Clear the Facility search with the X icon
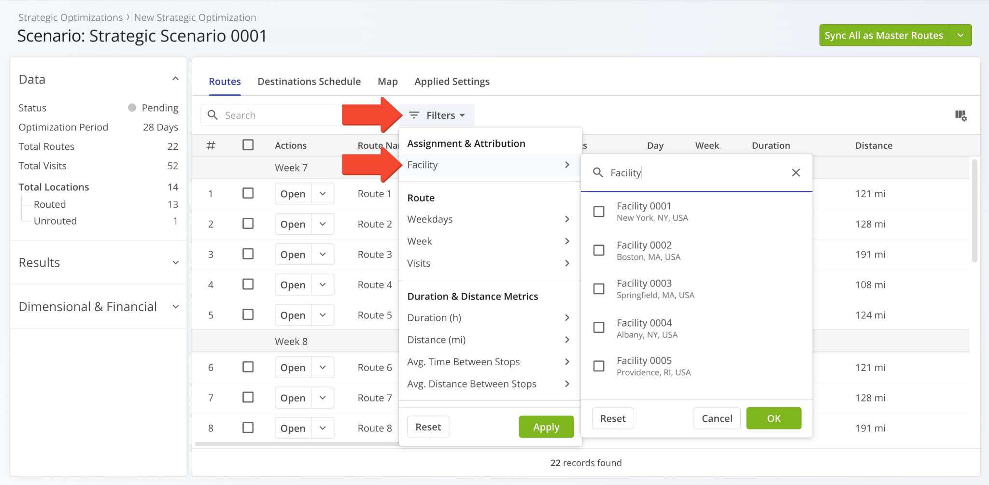Viewport: 989px width, 485px height. click(x=795, y=172)
